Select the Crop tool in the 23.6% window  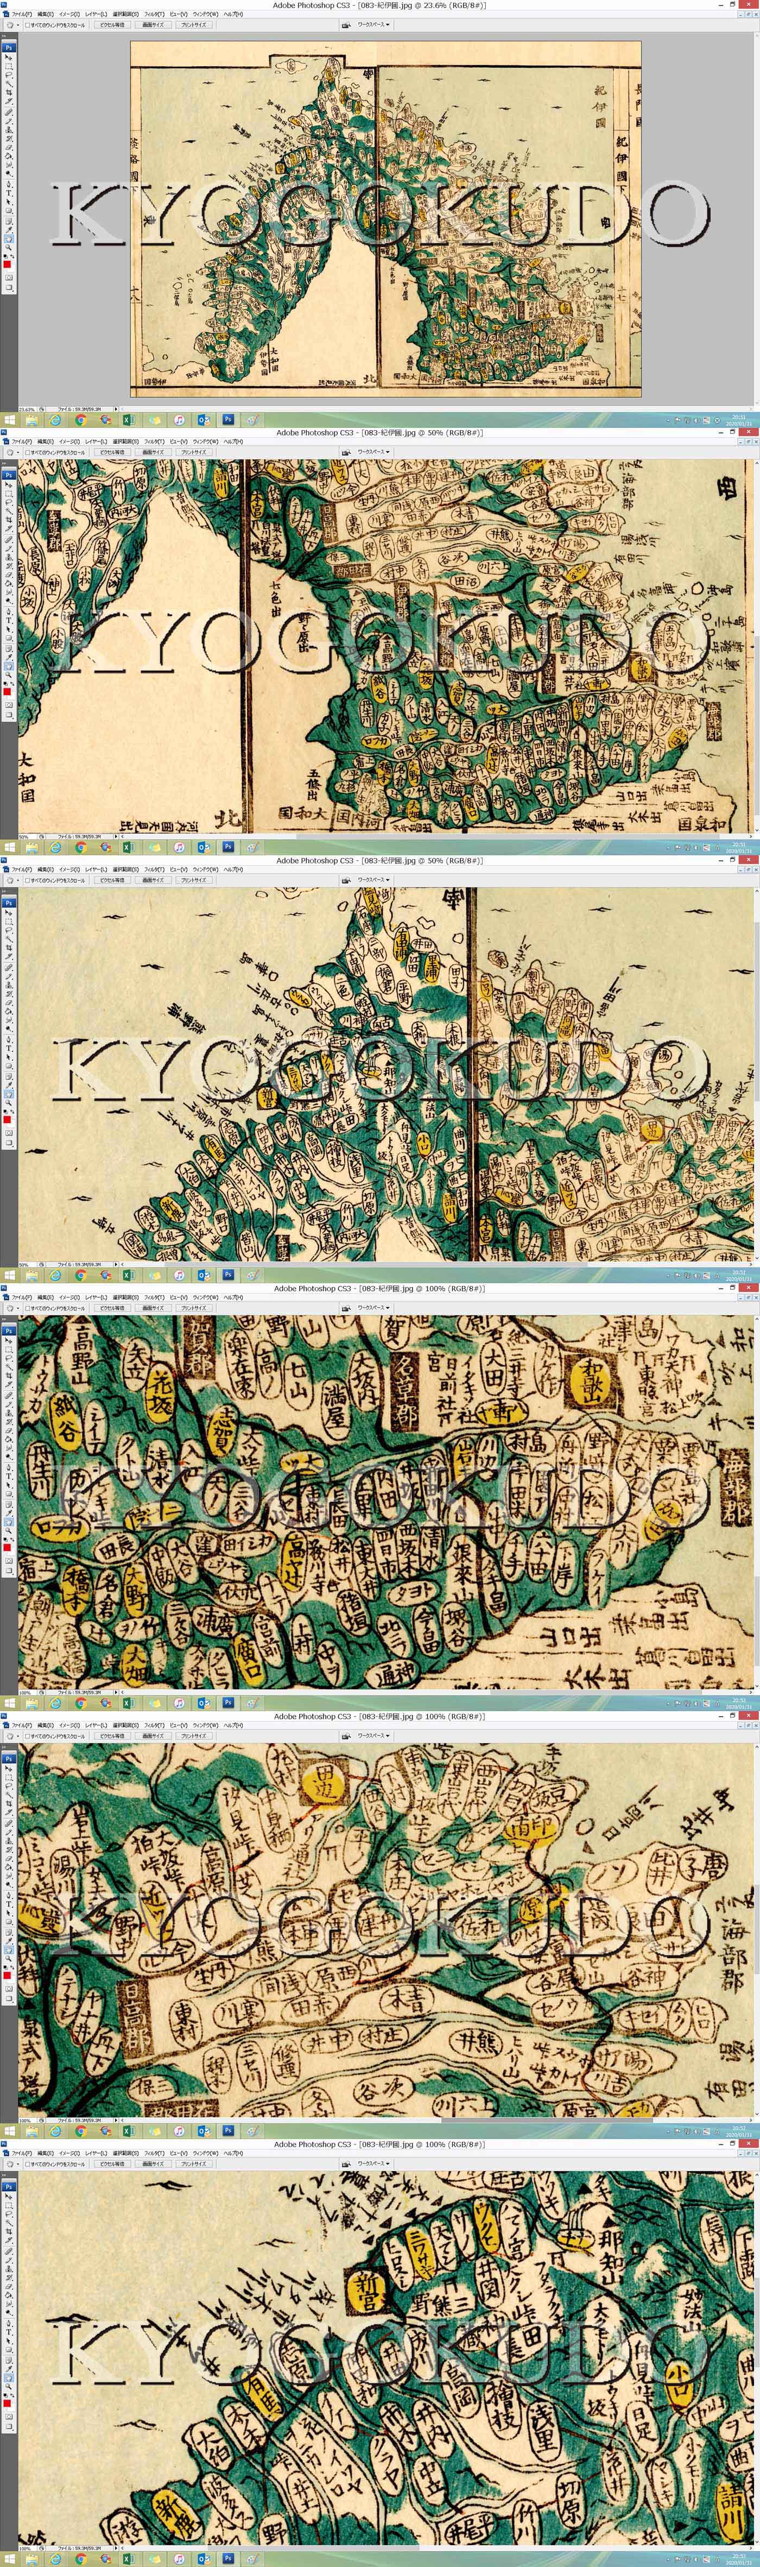9,93
